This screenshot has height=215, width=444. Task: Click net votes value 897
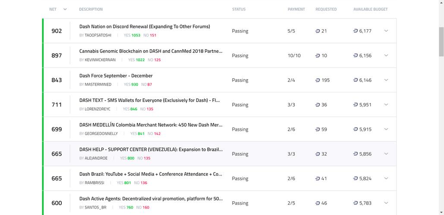[57, 55]
